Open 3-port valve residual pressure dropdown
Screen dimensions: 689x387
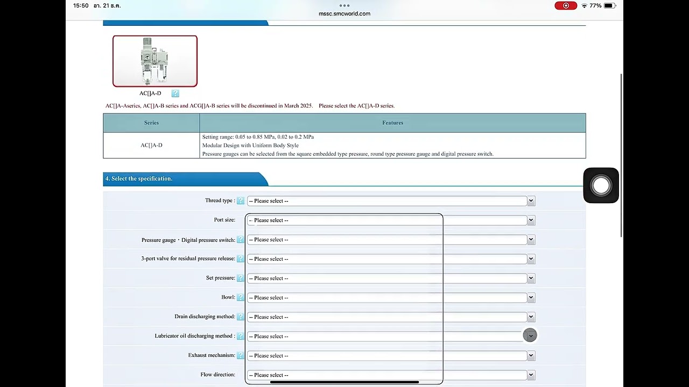coord(391,259)
